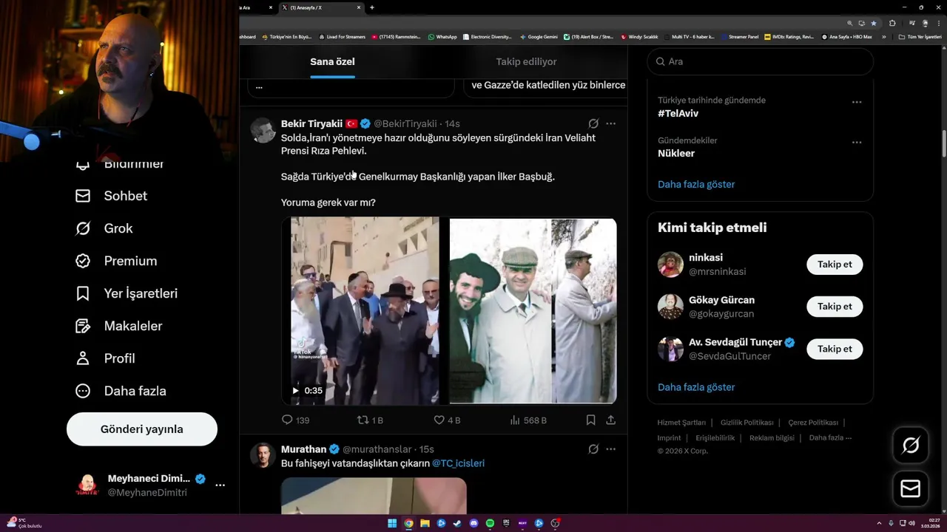Screen dimensions: 947x532
Task: Open a new browser tab
Action: [372, 7]
